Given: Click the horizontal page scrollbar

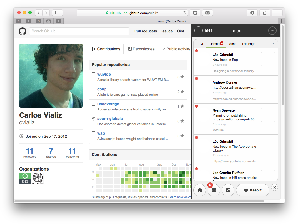Looking at the screenshot, I should [x=139, y=201].
